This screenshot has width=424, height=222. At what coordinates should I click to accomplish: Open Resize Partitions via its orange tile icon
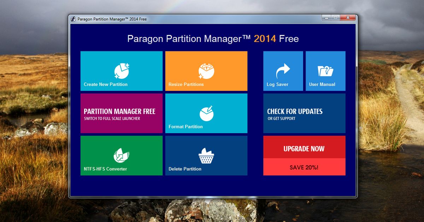tap(206, 70)
